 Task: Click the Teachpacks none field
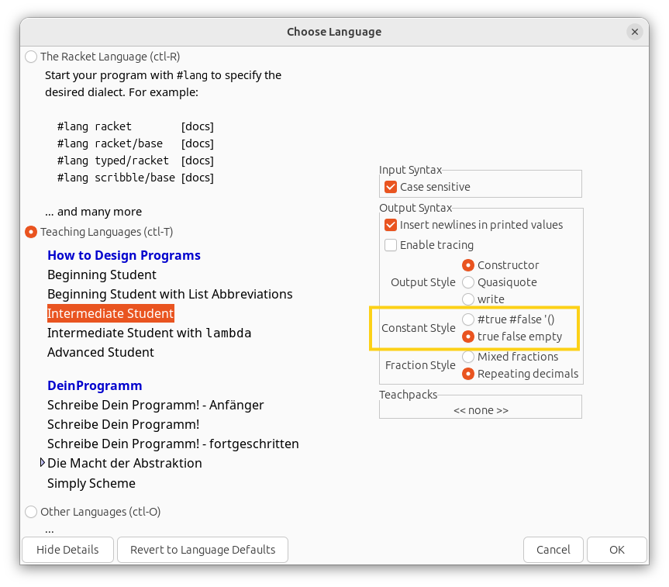[x=481, y=410]
